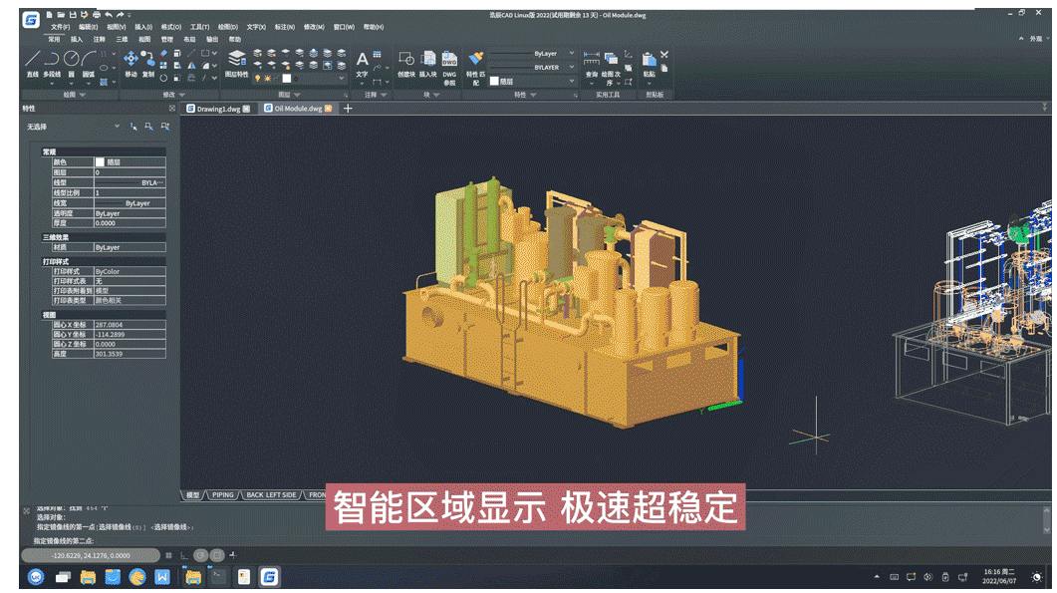The width and height of the screenshot is (1057, 593).
Task: Click the new drawing tab plus button
Action: coord(348,109)
